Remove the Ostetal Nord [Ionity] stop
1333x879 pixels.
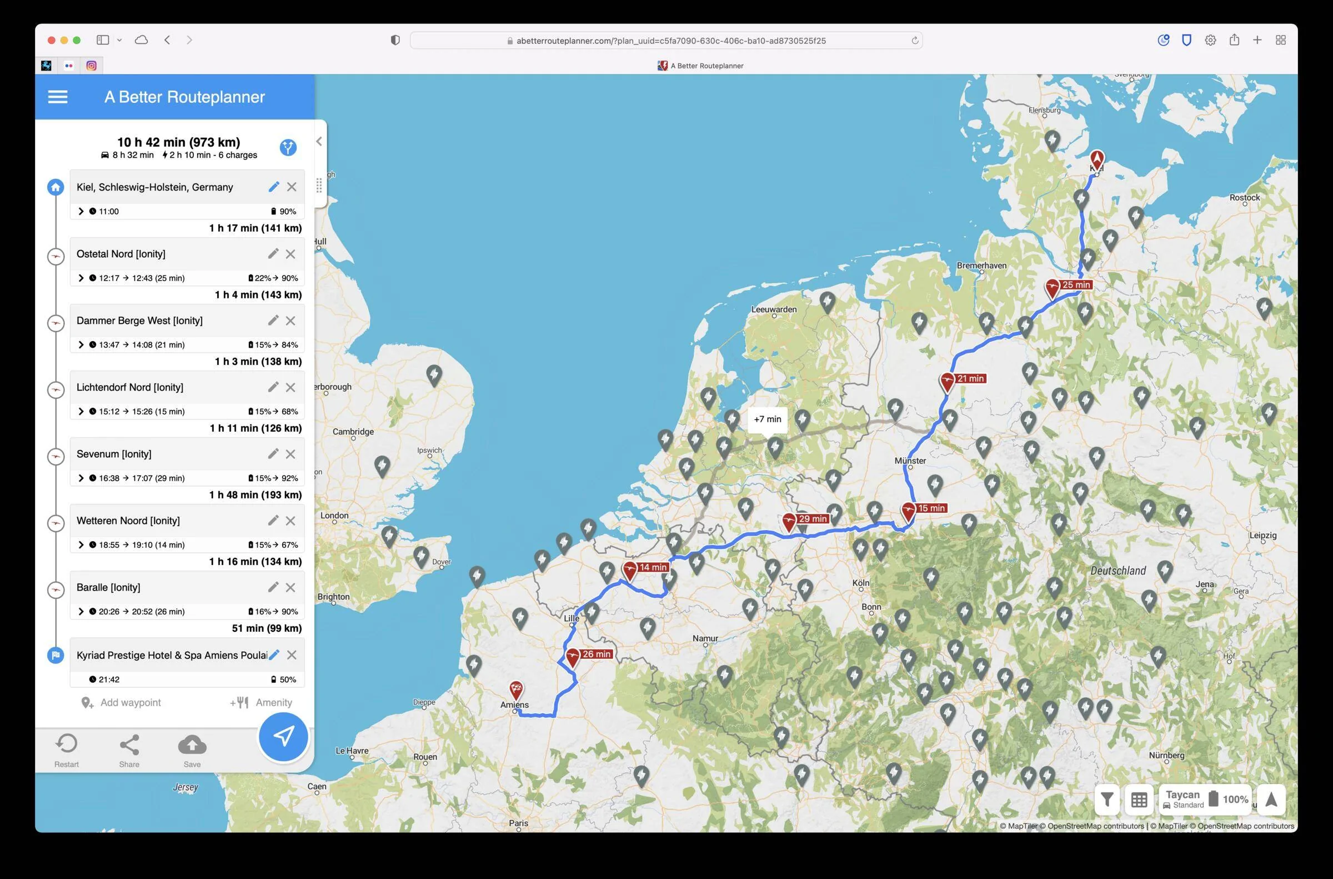pos(290,254)
